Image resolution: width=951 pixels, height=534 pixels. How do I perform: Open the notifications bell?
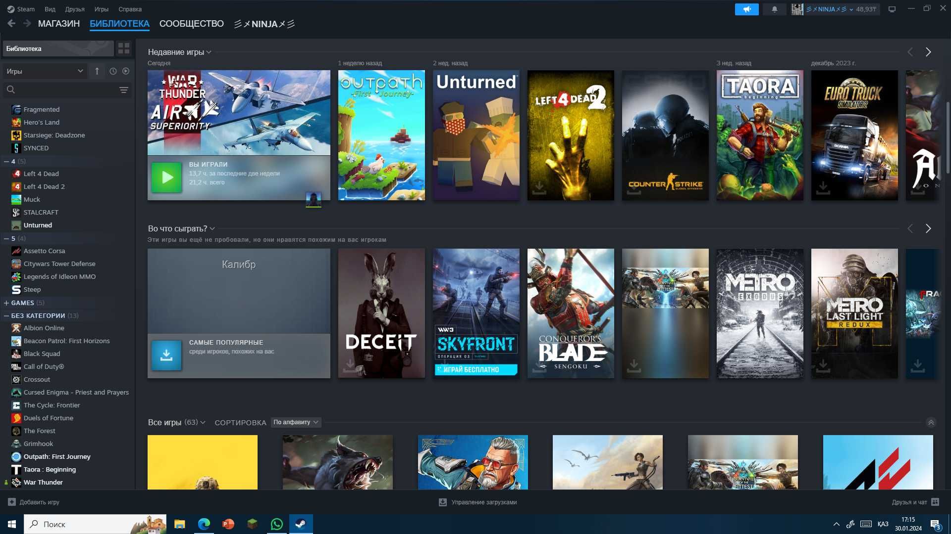click(x=774, y=9)
